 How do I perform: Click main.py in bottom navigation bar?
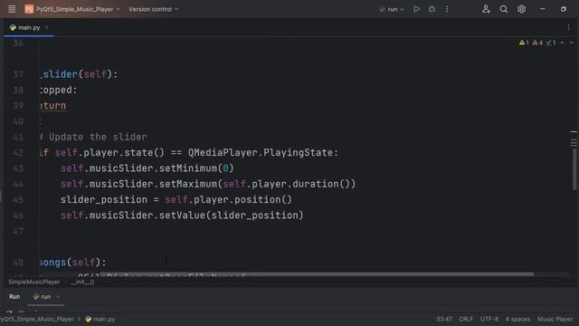(100, 319)
